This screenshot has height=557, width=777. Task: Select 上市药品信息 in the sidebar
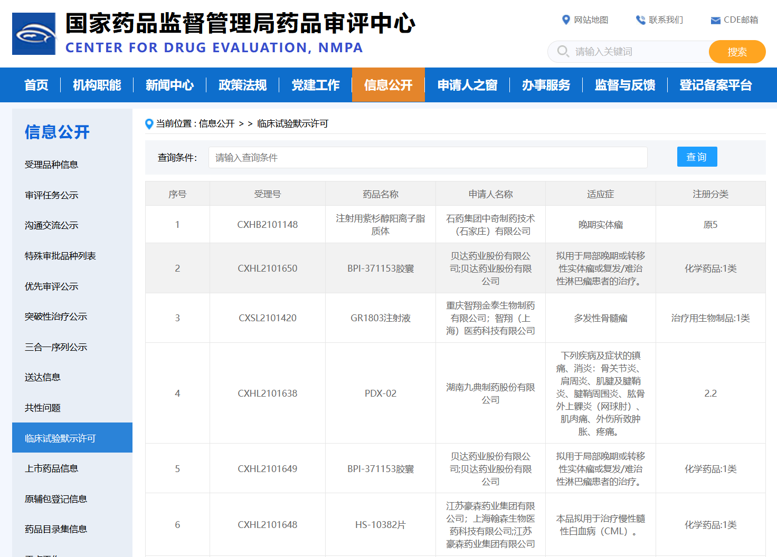(51, 468)
